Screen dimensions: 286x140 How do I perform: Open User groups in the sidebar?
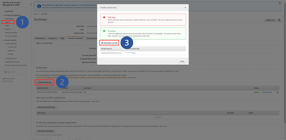pyautogui.click(x=9, y=19)
